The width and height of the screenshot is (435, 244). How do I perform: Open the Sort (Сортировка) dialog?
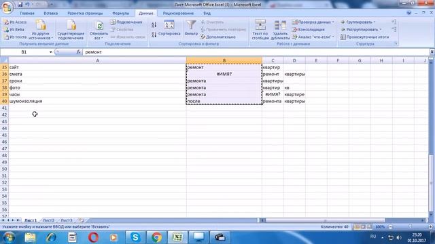(169, 28)
